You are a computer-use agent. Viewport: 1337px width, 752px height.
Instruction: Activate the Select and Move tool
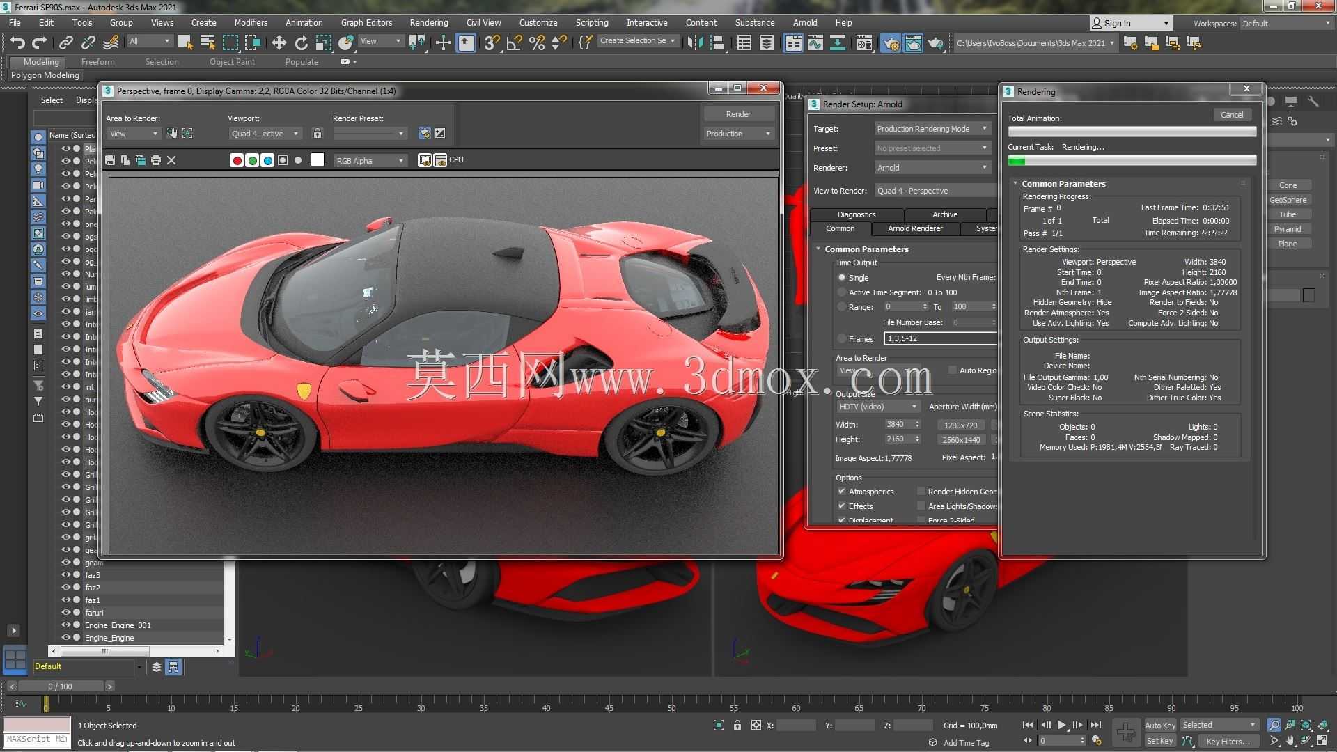(279, 43)
